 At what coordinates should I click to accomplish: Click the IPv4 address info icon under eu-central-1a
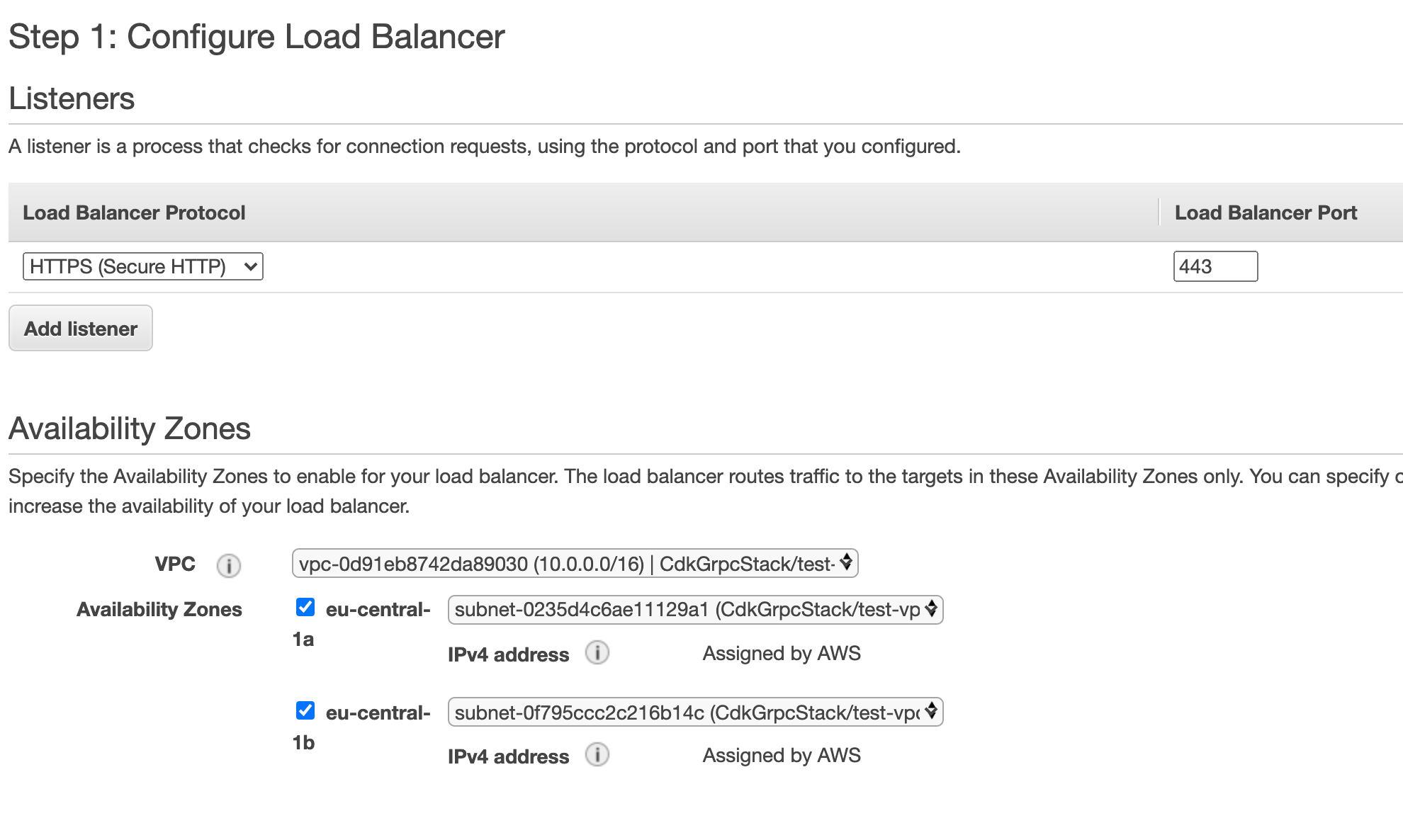597,654
